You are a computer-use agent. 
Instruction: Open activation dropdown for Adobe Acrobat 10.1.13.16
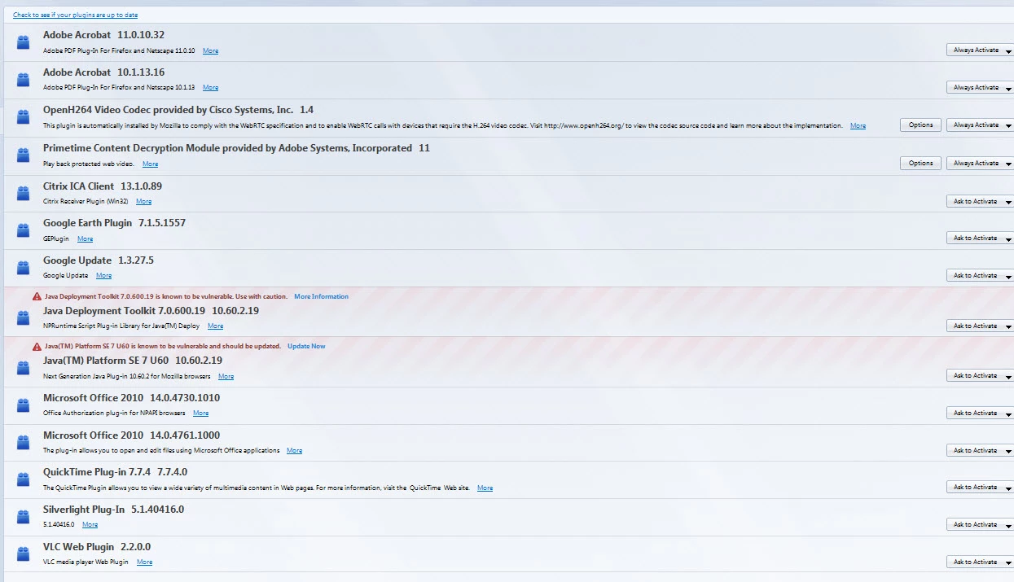[981, 87]
